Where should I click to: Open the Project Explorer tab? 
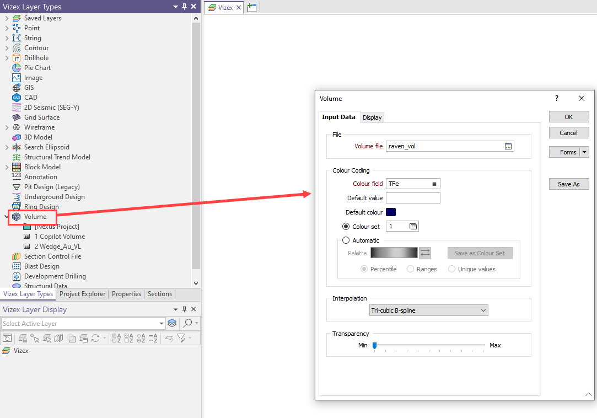coord(82,294)
